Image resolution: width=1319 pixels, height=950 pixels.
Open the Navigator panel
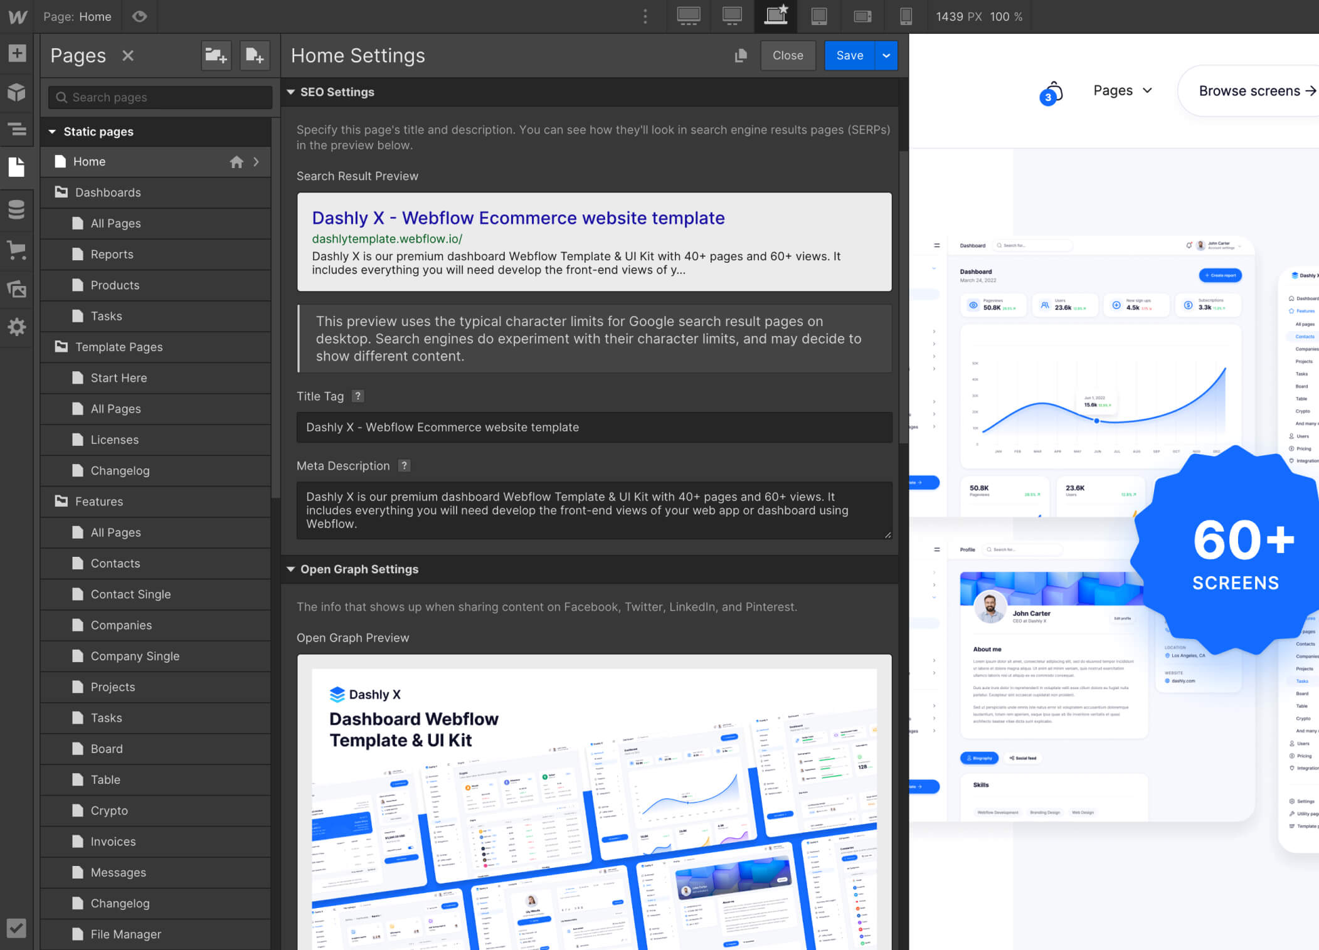17,129
